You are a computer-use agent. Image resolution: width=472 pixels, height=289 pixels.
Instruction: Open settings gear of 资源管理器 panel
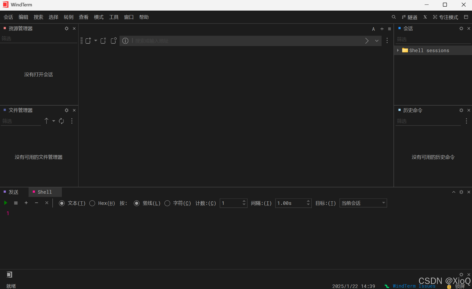click(x=67, y=29)
